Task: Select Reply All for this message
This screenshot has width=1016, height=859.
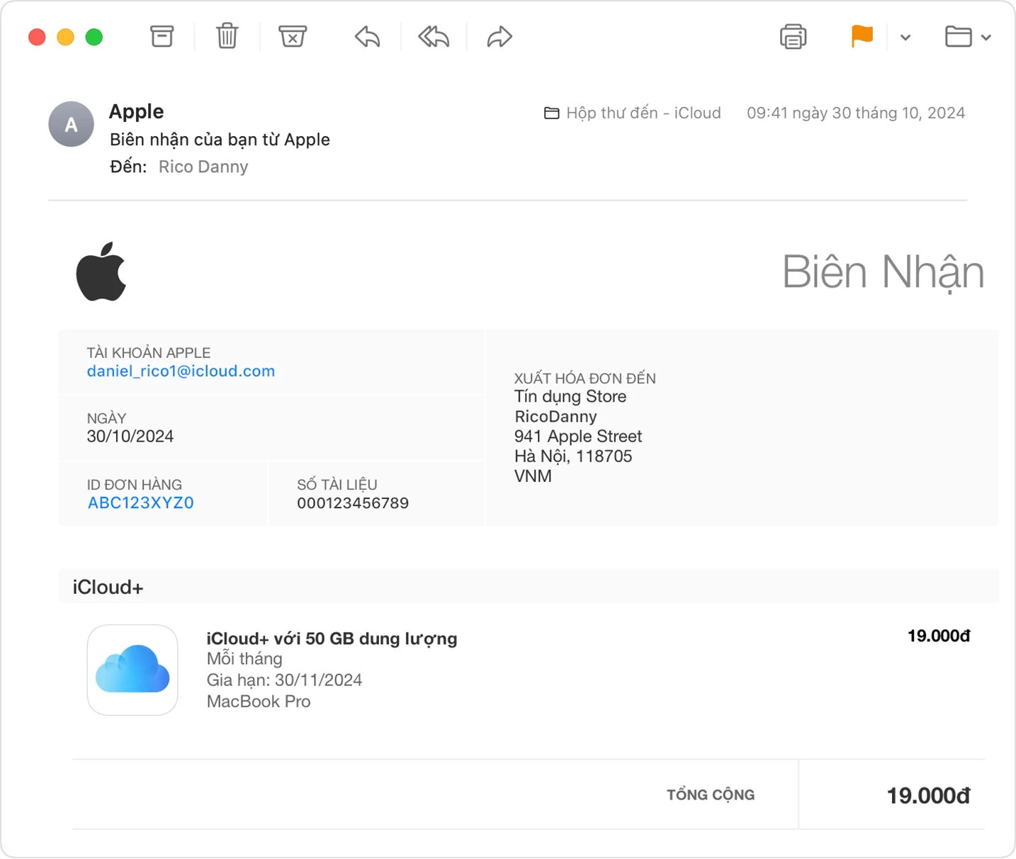Action: pyautogui.click(x=432, y=37)
